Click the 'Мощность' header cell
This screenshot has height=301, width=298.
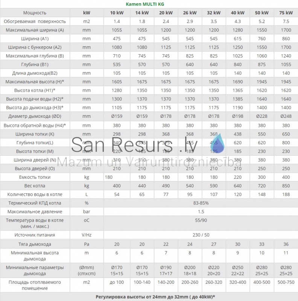(35, 13)
